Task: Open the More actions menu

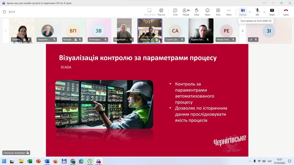Action: (229, 12)
